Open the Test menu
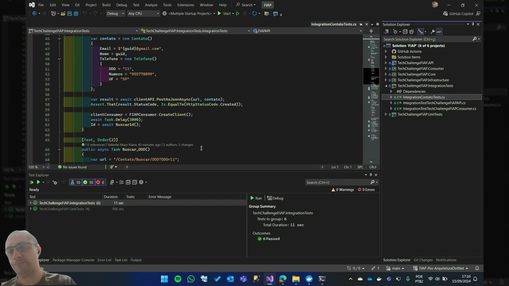Image resolution: width=509 pixels, height=286 pixels. tap(136, 5)
